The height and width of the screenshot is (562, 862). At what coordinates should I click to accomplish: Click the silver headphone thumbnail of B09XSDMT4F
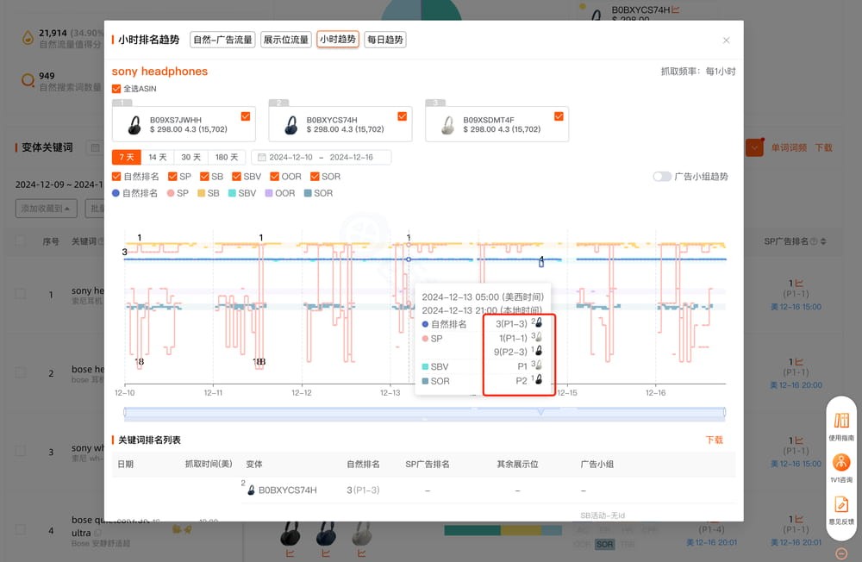pos(447,125)
